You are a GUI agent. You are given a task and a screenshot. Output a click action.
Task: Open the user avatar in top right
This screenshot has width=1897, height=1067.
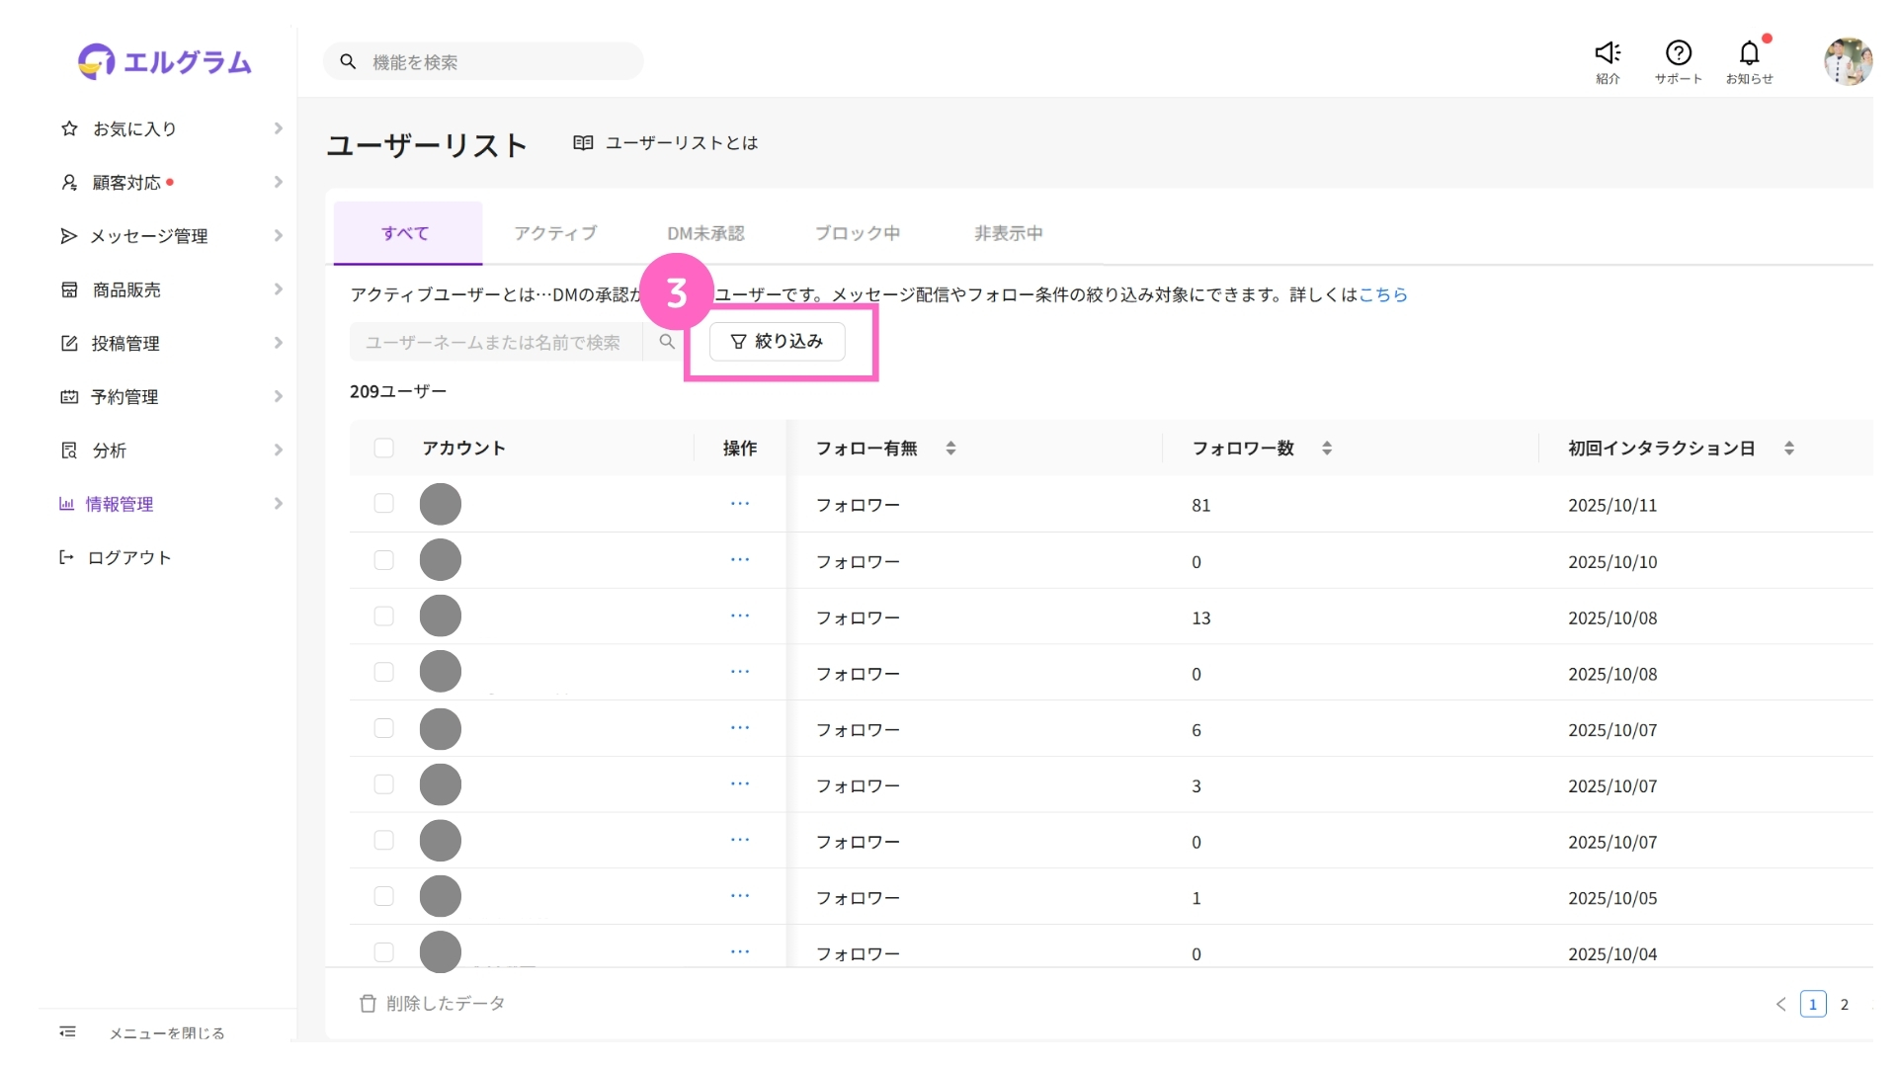(1847, 62)
